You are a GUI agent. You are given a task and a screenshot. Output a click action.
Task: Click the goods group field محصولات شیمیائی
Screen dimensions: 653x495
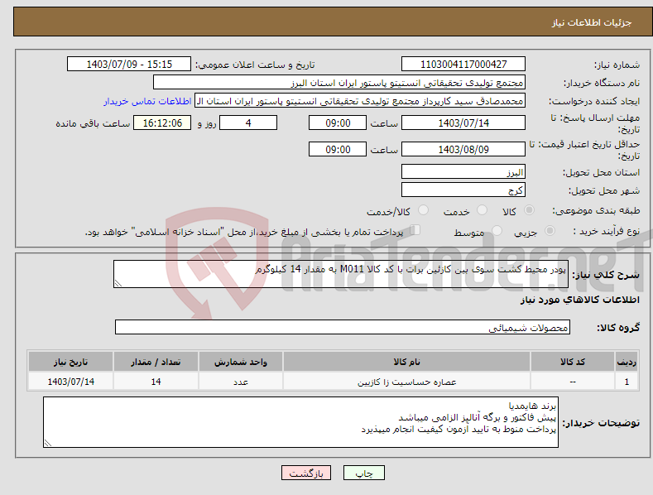click(343, 328)
